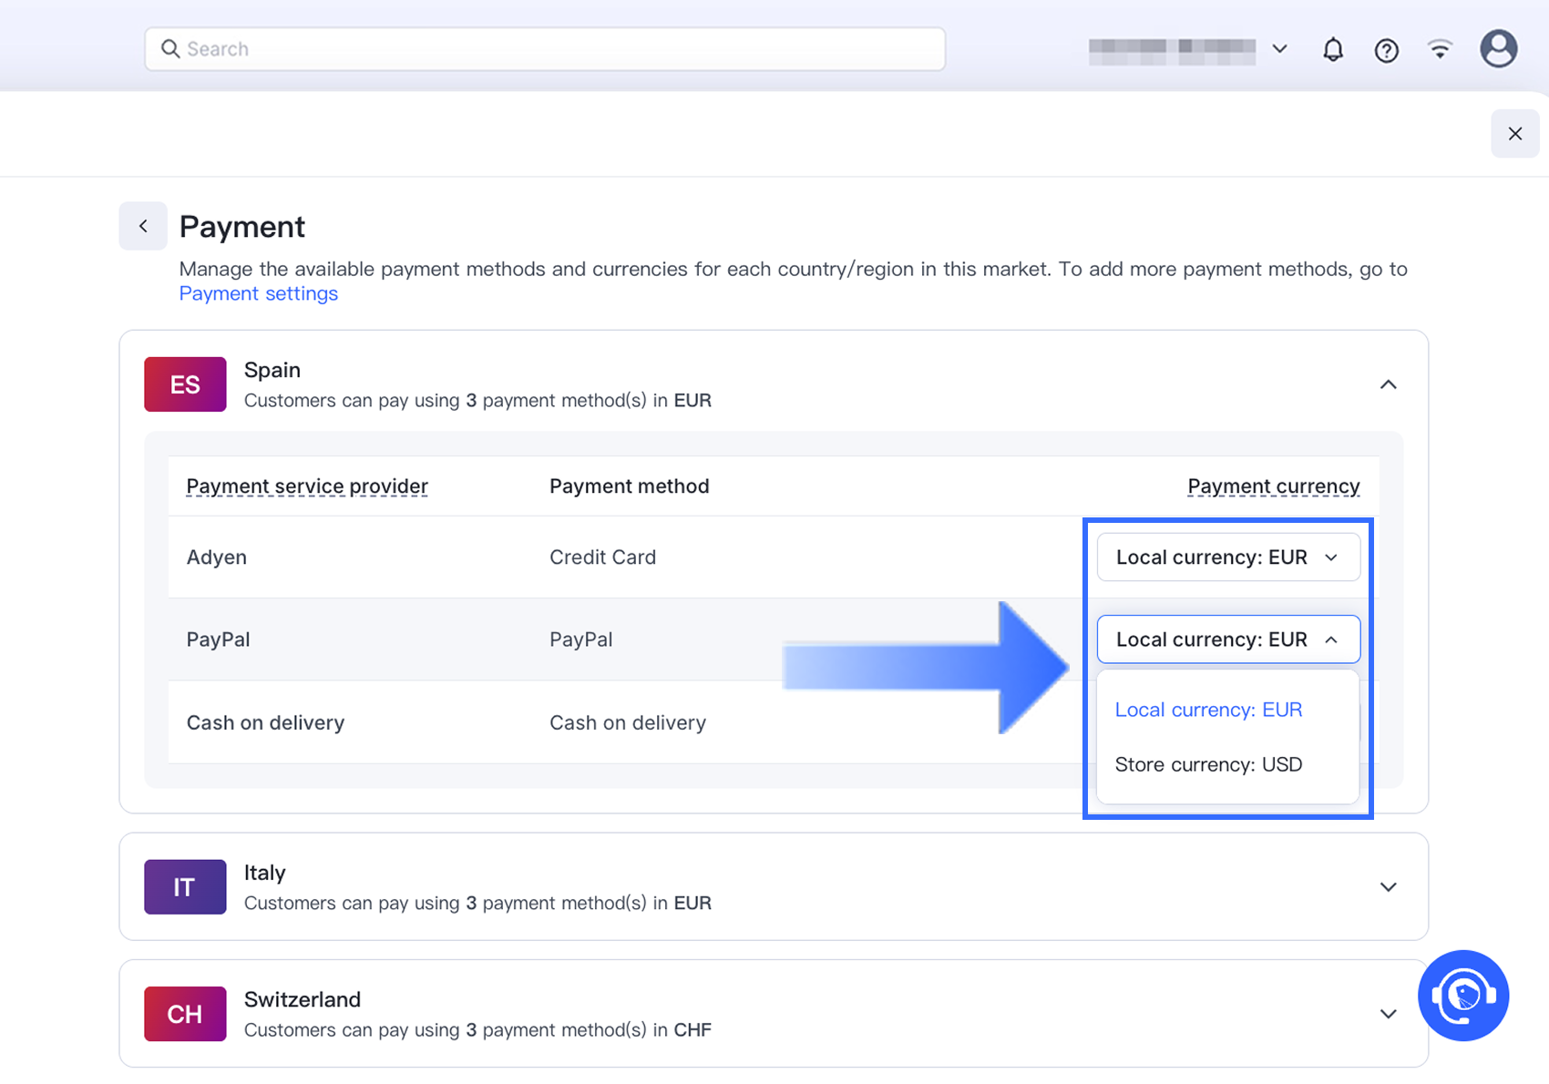Open the Payment settings link
Screen dimensions: 1549x1084
point(258,293)
